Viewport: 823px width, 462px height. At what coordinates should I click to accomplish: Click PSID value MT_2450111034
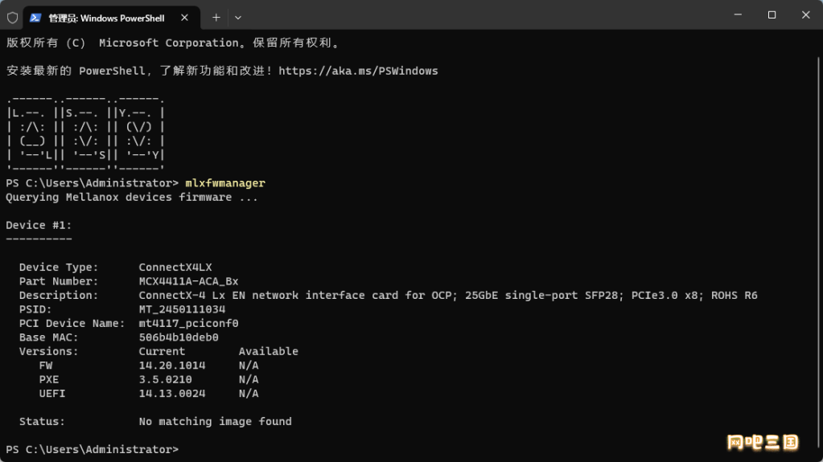(182, 309)
